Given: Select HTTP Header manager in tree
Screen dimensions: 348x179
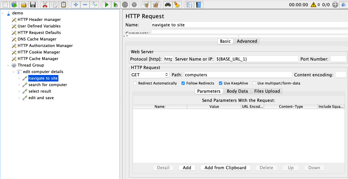Looking at the screenshot, I should click(x=39, y=20).
